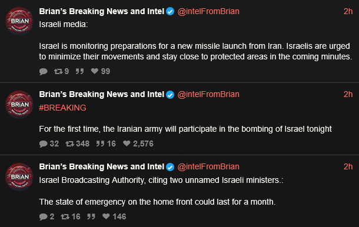The image size is (359, 227).
Task: Retweet the Israel Broadcasting Authority tweet
Action: pos(71,216)
